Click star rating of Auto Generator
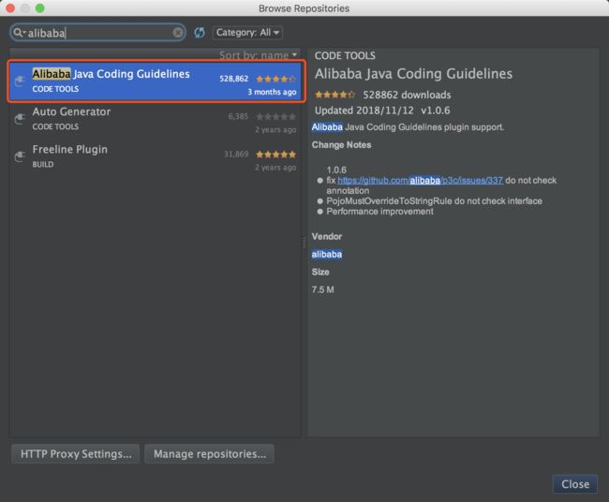The image size is (609, 502). (275, 116)
